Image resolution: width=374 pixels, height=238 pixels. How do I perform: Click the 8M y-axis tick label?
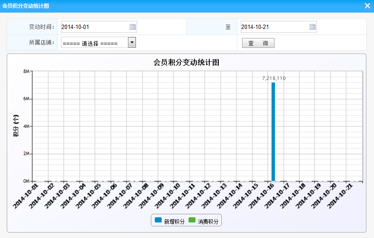tap(26, 71)
